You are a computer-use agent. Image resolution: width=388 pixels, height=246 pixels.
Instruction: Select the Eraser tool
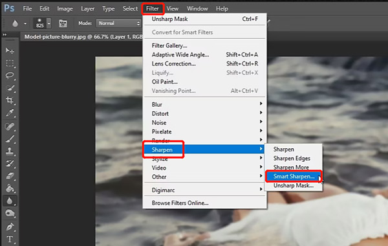pyautogui.click(x=10, y=176)
